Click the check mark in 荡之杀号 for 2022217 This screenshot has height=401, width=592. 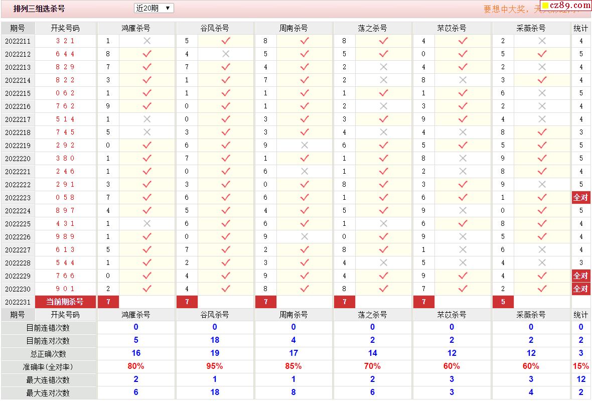pos(384,119)
